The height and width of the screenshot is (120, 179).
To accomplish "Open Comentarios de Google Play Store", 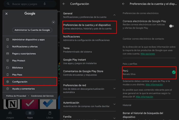I will click(89, 73).
